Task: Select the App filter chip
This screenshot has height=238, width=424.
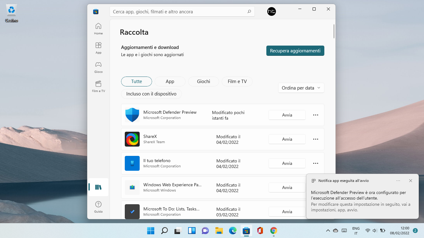Action: [x=170, y=82]
